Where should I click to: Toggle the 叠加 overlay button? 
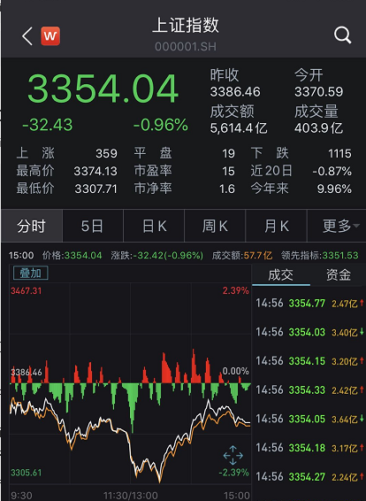pos(31,273)
